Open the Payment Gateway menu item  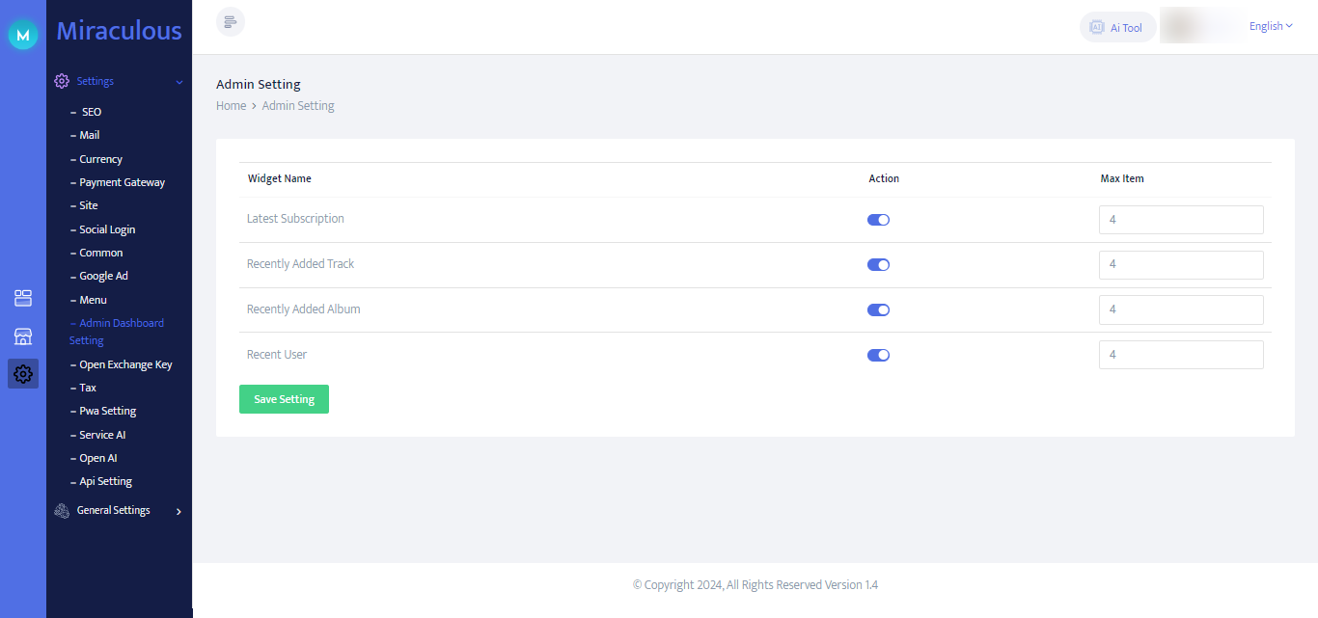[x=122, y=182]
